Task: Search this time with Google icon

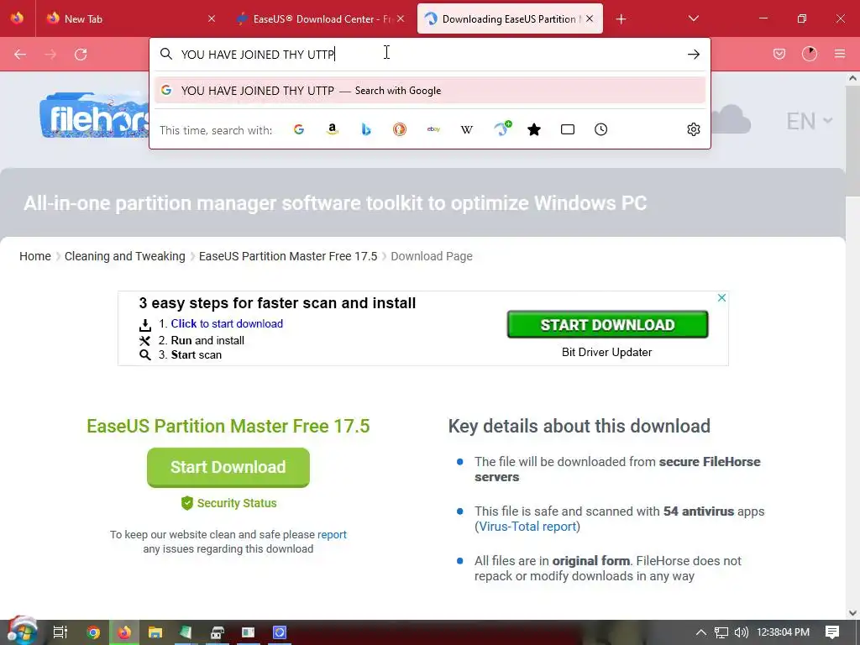Action: coord(299,129)
